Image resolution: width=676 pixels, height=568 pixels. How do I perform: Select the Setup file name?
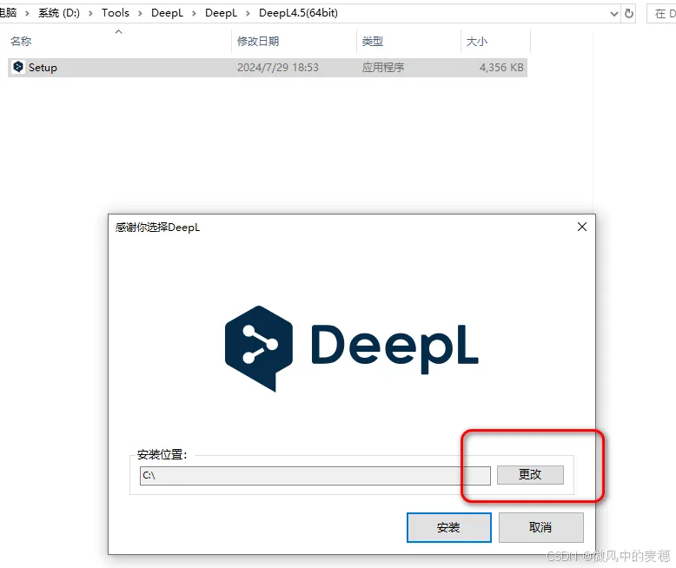[43, 68]
